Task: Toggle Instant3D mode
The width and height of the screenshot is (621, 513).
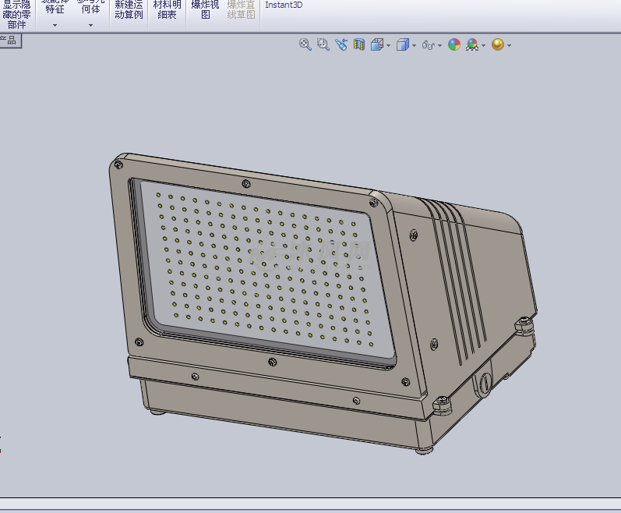Action: click(x=284, y=5)
